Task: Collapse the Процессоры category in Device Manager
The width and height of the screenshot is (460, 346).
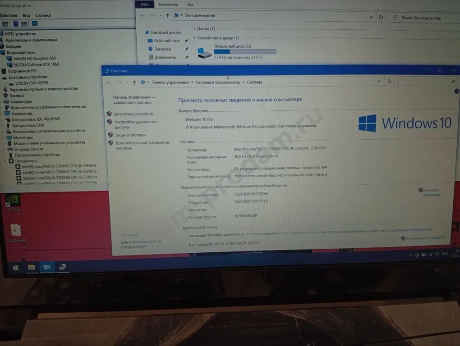Action: click(x=5, y=161)
